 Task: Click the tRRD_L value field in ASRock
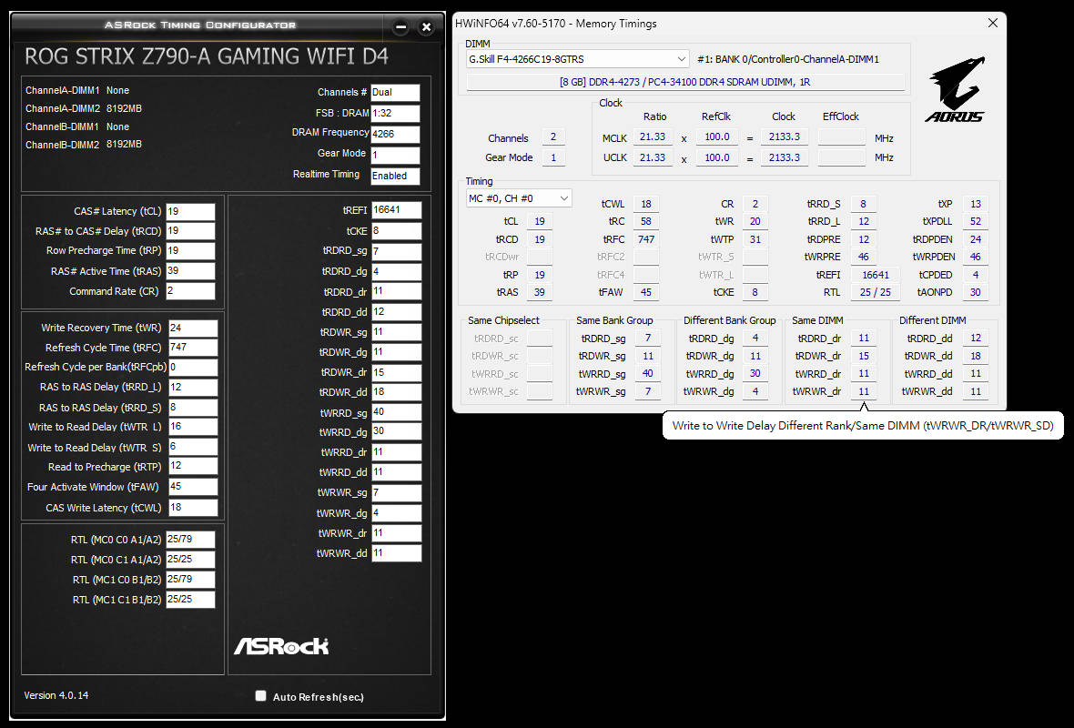[192, 388]
